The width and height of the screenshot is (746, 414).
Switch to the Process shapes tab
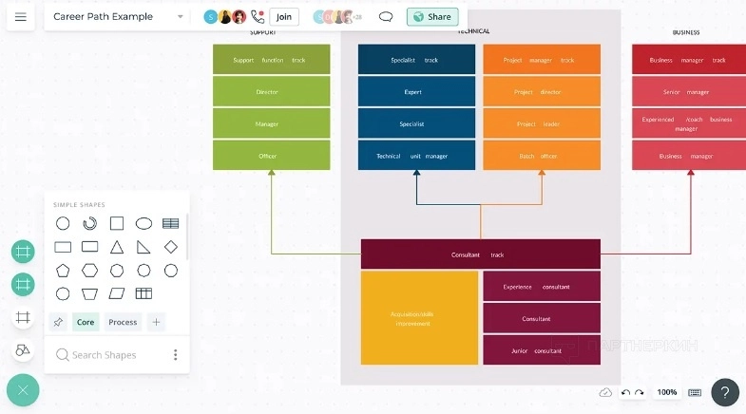[123, 322]
